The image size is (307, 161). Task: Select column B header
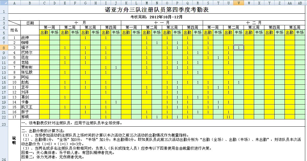(x=30, y=3)
